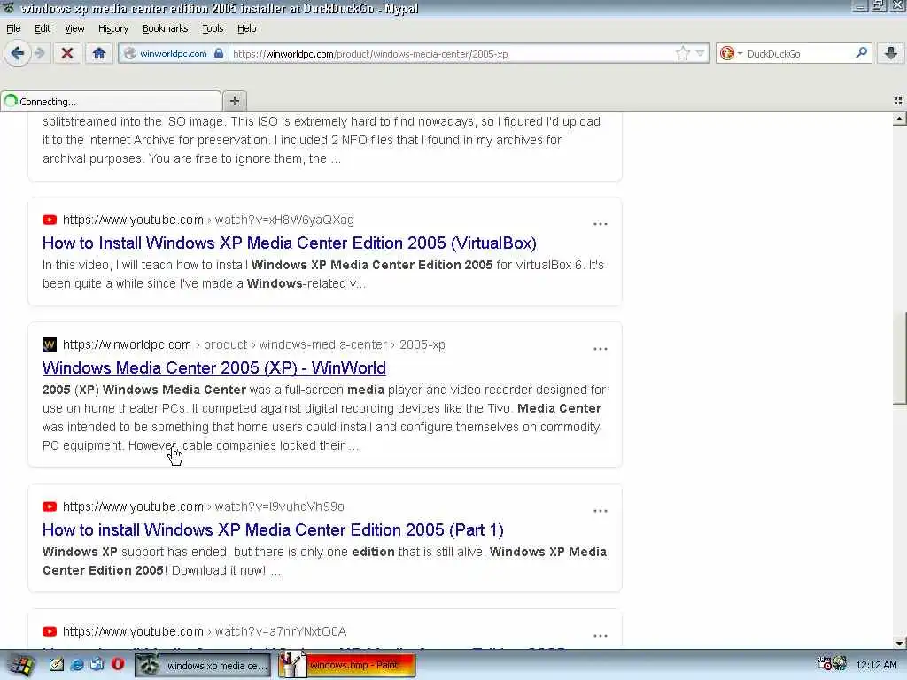The image size is (907, 680).
Task: Open a new tab with the plus button
Action: tap(234, 101)
